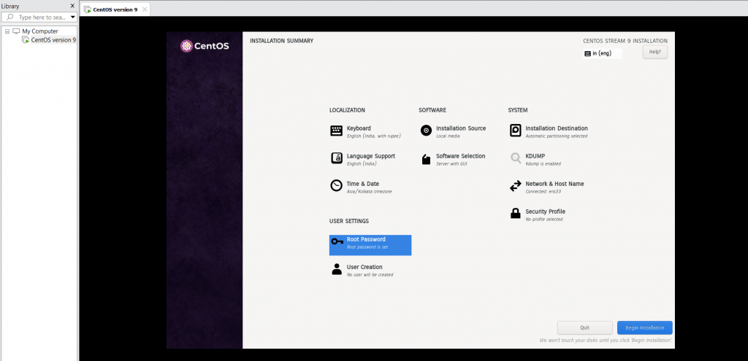Open the Security Profile label

coord(545,211)
